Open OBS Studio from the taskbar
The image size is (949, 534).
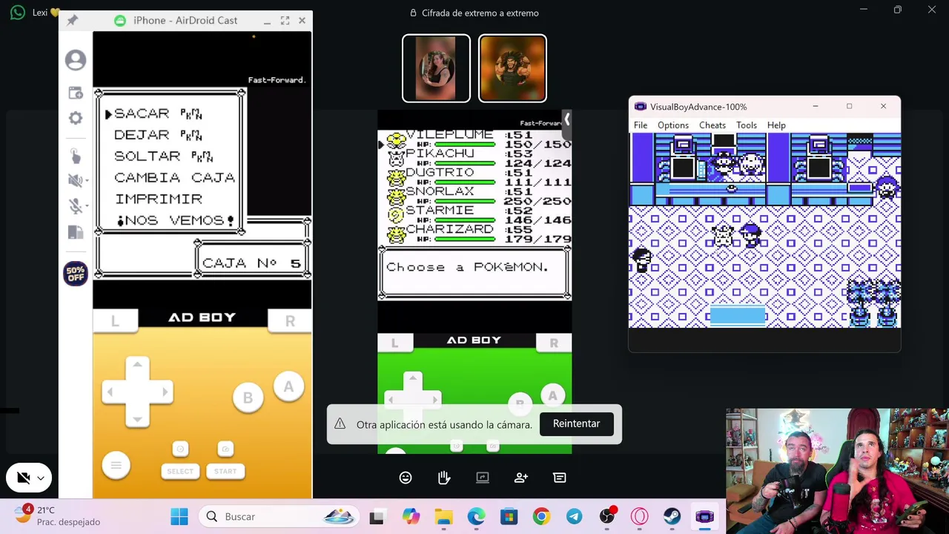coord(607,517)
